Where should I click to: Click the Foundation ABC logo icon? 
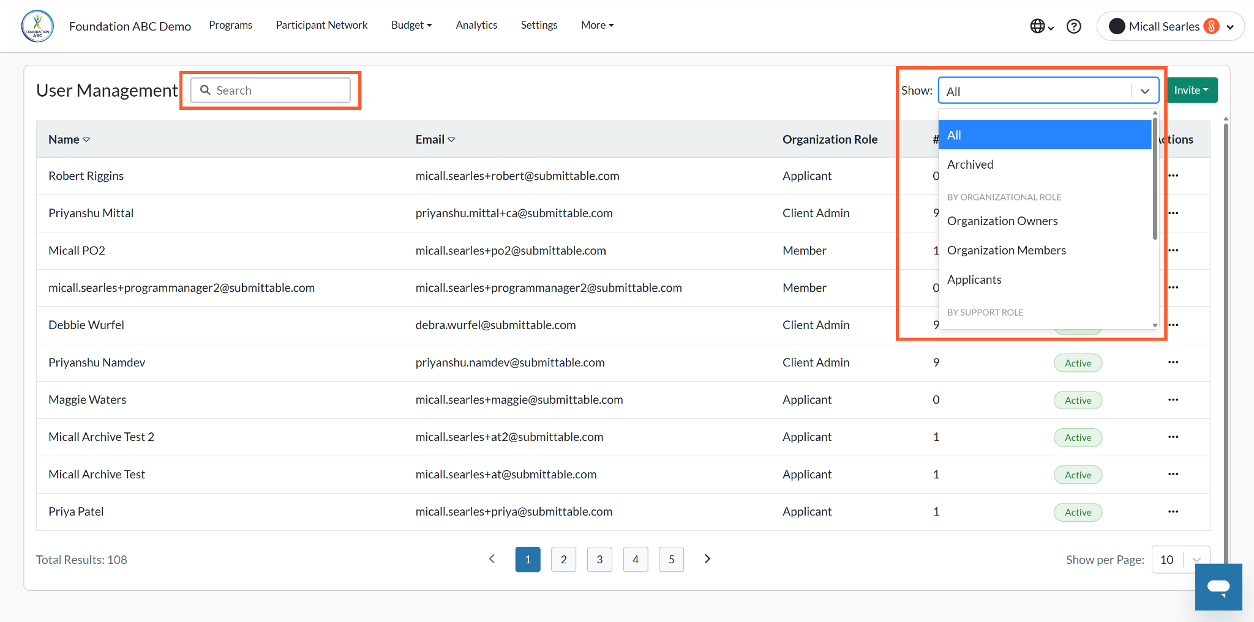point(37,26)
